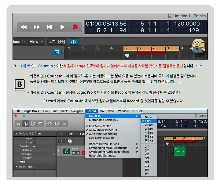Expand Overlapping MIDI Recordings submenu
The image size is (220, 180).
(113, 148)
